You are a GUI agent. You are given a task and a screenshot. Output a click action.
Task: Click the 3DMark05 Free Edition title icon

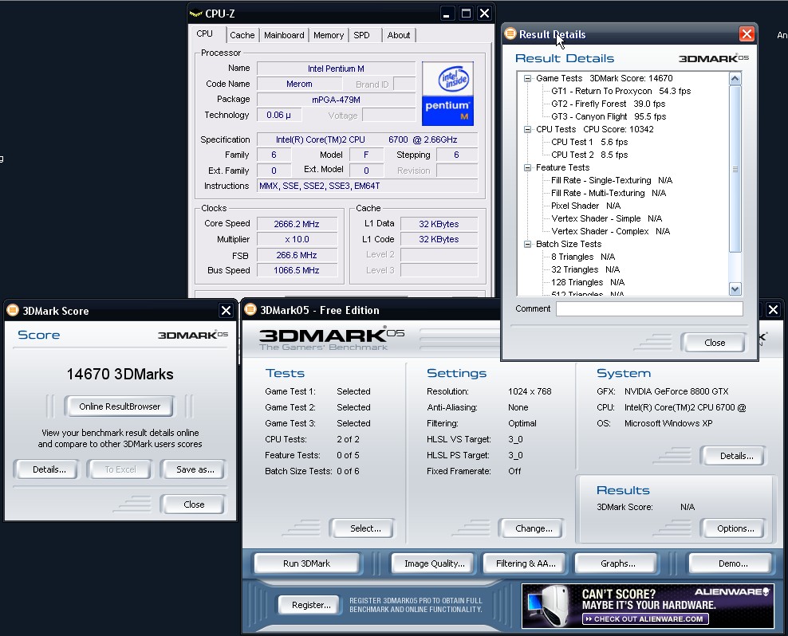pyautogui.click(x=250, y=309)
